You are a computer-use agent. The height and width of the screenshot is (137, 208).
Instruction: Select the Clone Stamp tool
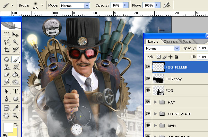tap(6, 67)
